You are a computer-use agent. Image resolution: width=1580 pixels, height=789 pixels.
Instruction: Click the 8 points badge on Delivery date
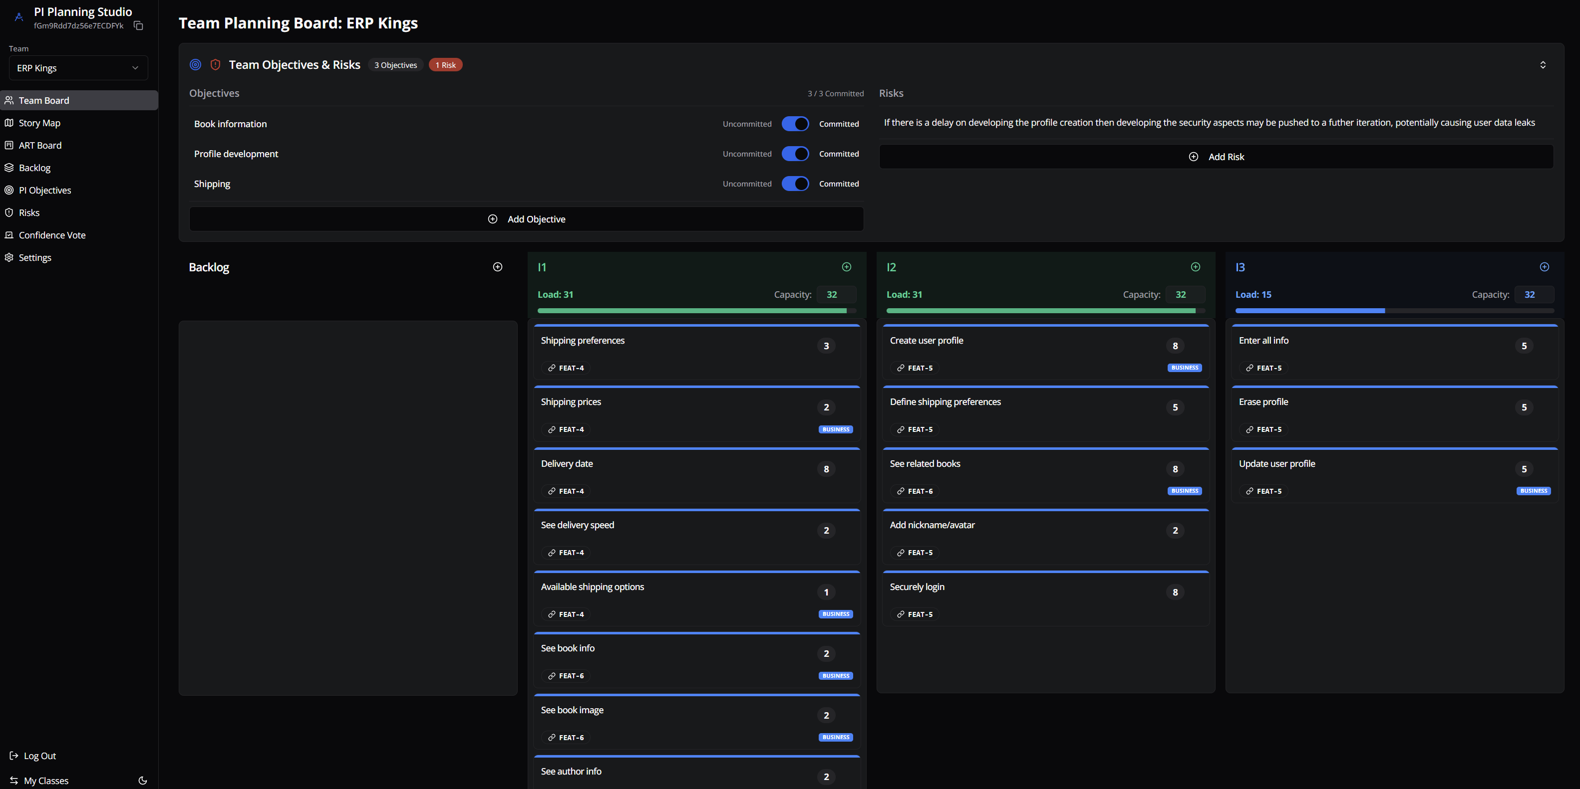tap(826, 469)
